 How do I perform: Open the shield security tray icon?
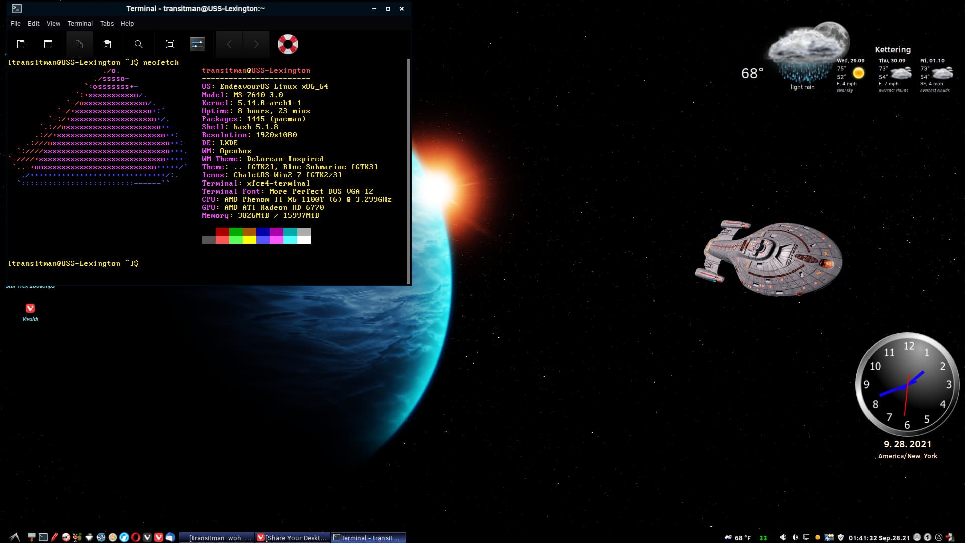pyautogui.click(x=841, y=537)
